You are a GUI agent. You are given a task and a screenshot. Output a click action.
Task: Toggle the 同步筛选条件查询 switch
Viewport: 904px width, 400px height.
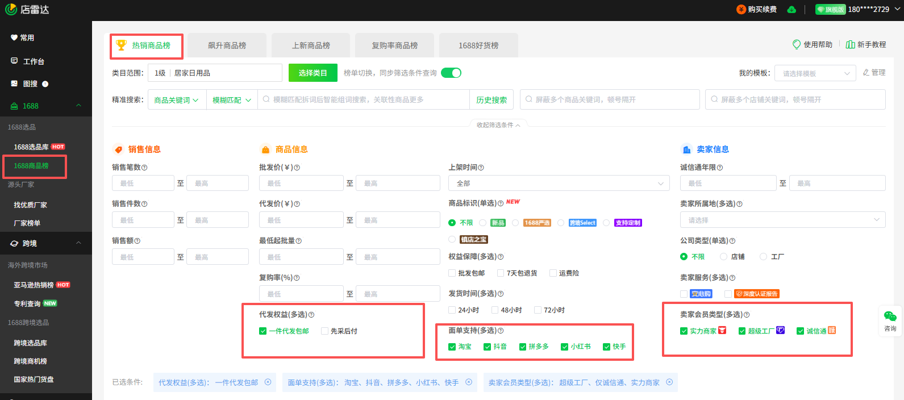pyautogui.click(x=451, y=73)
